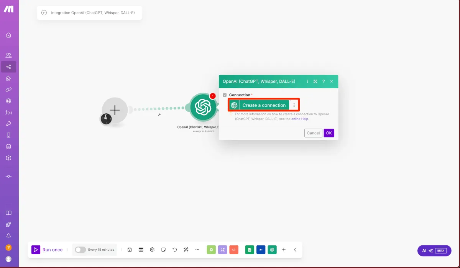The width and height of the screenshot is (460, 268).
Task: Click the auto-align magic wand icon
Action: (x=186, y=250)
